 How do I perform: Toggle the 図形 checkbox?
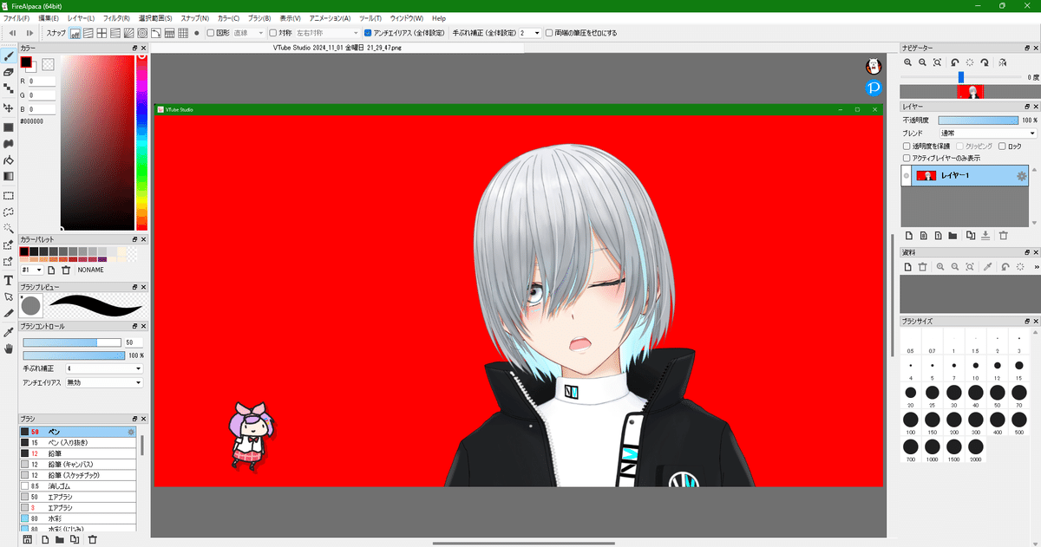point(209,33)
